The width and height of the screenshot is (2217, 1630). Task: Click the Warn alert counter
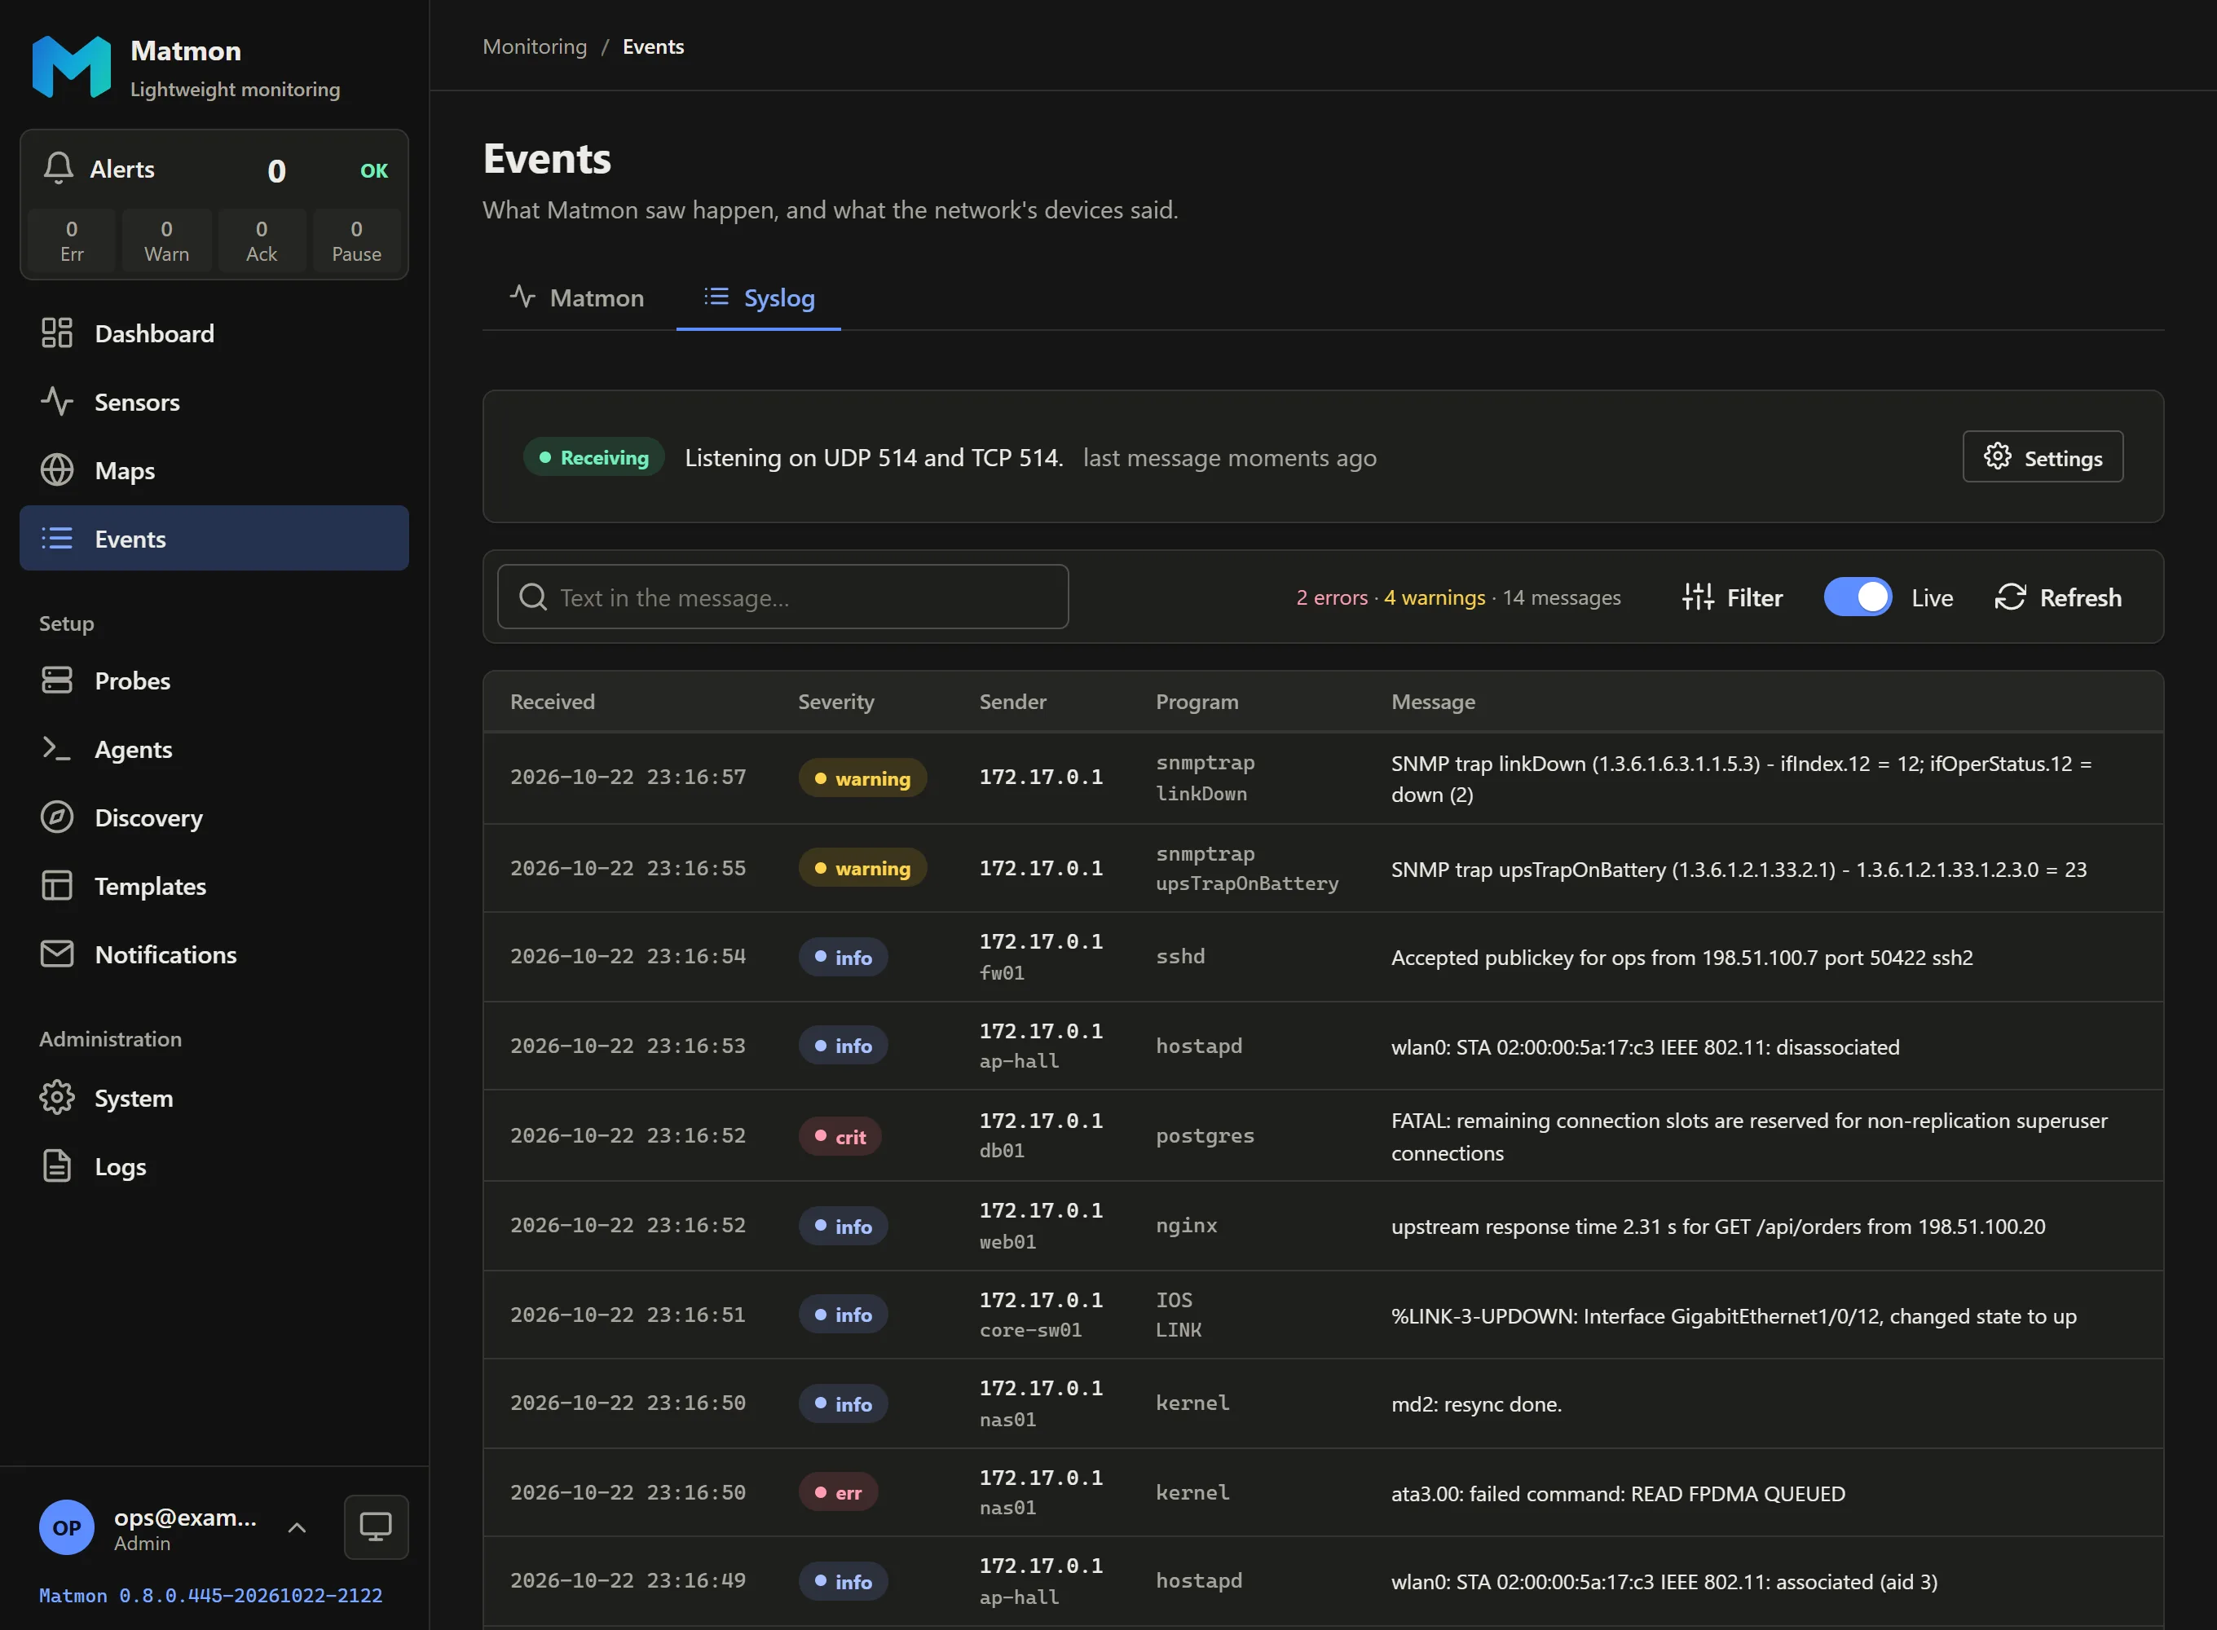coord(167,240)
